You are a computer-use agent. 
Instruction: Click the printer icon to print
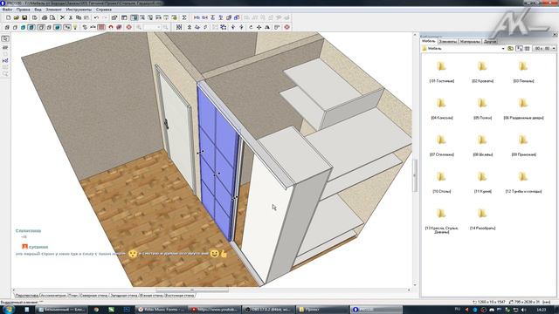[x=45, y=17]
